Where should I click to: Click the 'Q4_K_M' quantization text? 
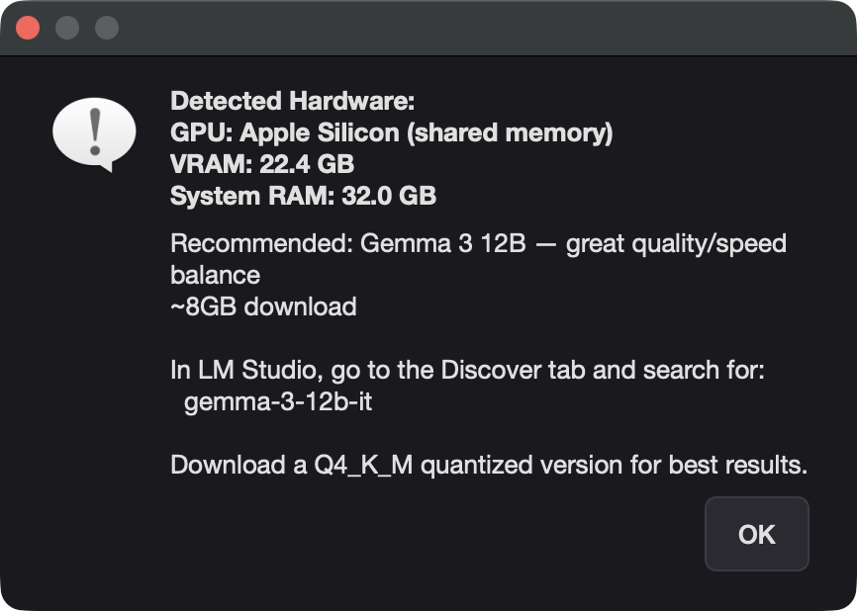coord(363,466)
